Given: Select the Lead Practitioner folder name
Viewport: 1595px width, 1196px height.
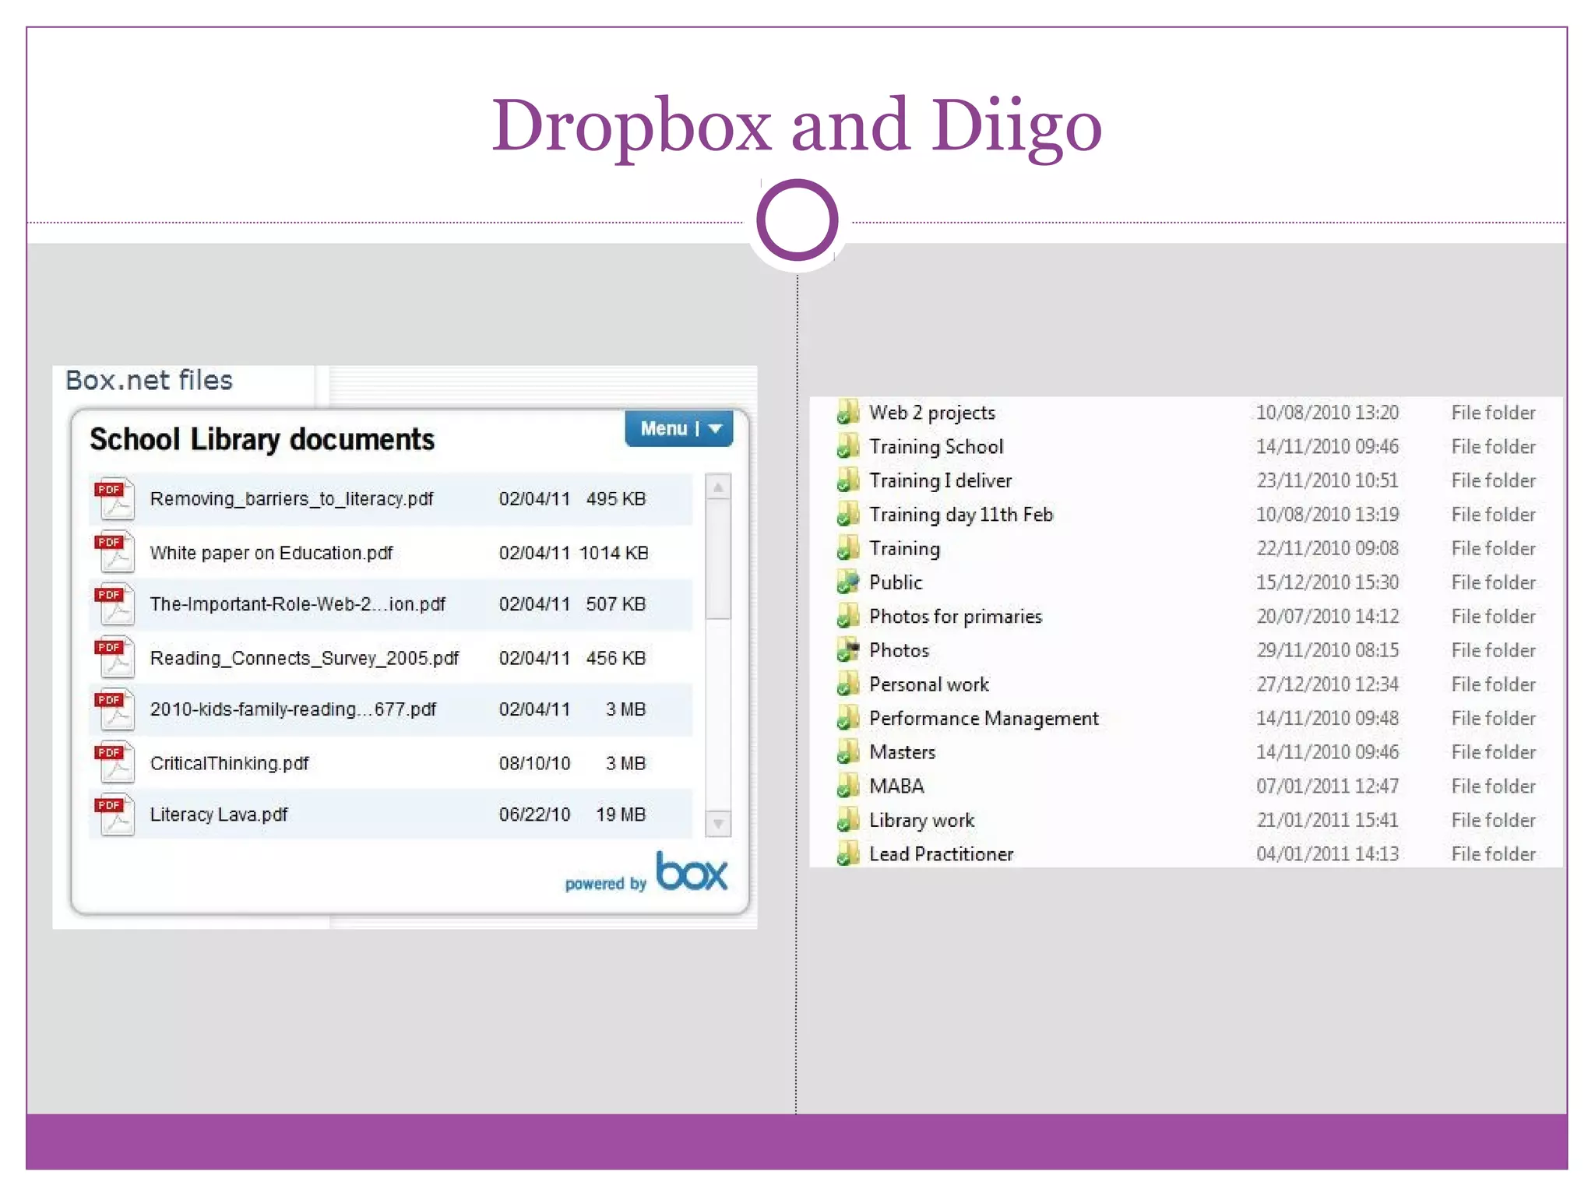Looking at the screenshot, I should coord(942,853).
